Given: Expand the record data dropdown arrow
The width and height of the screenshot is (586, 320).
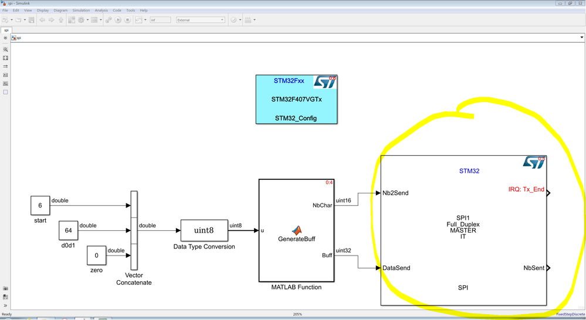Looking at the screenshot, I should (145, 20).
